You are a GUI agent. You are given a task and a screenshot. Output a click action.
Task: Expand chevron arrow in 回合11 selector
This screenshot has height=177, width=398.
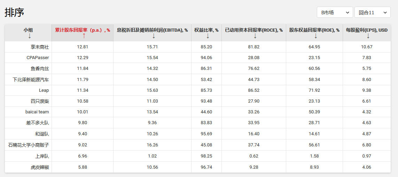tap(385, 13)
